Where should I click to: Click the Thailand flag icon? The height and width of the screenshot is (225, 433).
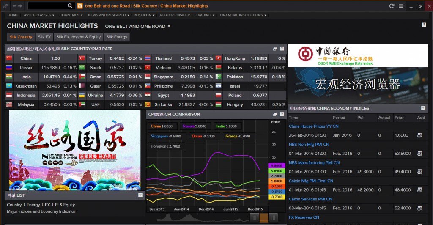tap(147, 58)
